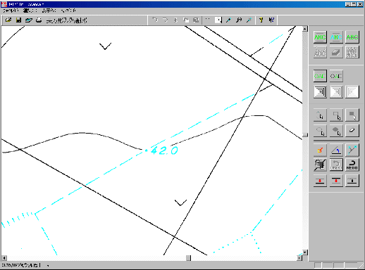Click the Japanese text toolbar button
Image resolution: width=365 pixels, height=270 pixels.
tap(66, 20)
